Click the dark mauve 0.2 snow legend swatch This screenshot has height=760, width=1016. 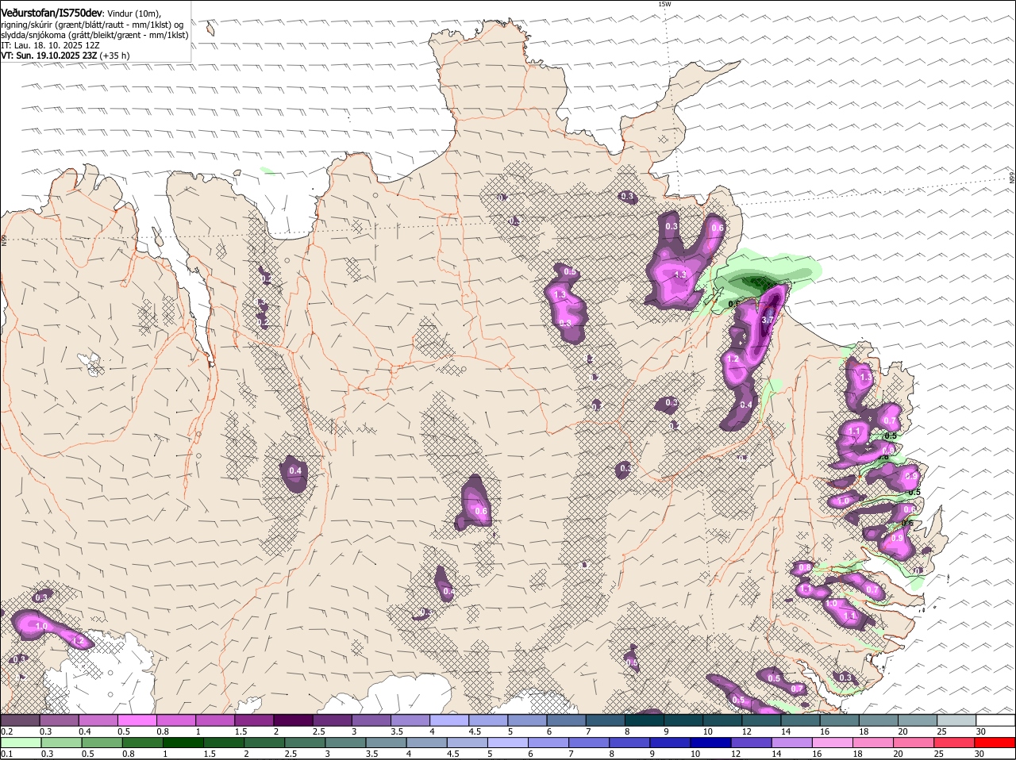point(20,720)
